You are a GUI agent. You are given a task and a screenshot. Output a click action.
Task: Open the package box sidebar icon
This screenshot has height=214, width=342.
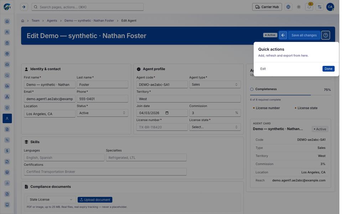pos(7,54)
